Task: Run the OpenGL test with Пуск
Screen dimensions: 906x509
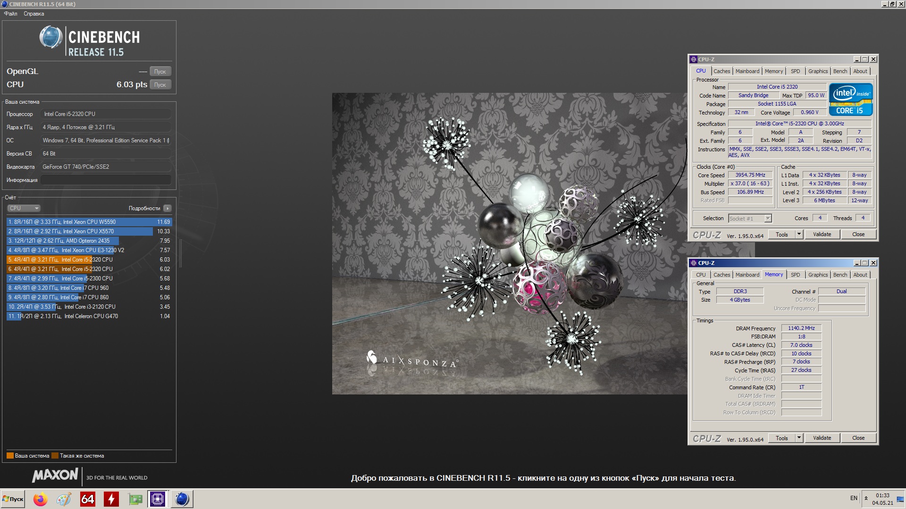Action: click(x=160, y=72)
